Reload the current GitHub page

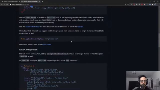pyautogui.click(x=7, y=4)
